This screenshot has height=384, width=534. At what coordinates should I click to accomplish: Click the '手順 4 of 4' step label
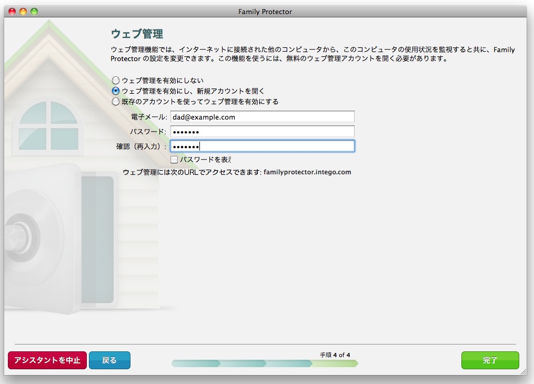335,355
